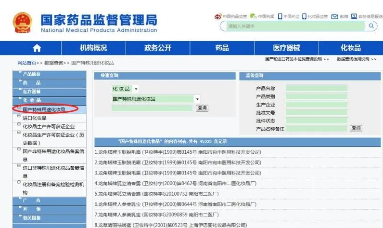Click the 产品名称备注 input field

click(x=317, y=129)
